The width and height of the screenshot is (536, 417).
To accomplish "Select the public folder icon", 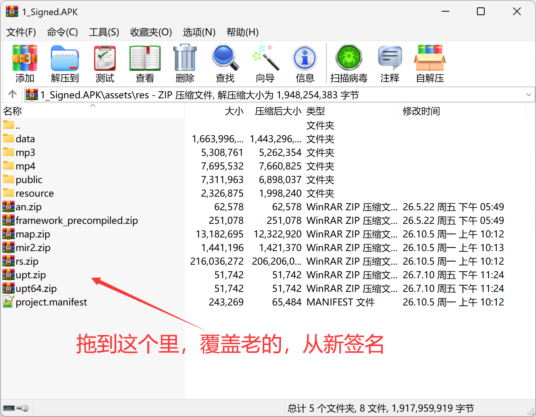I will [x=9, y=179].
